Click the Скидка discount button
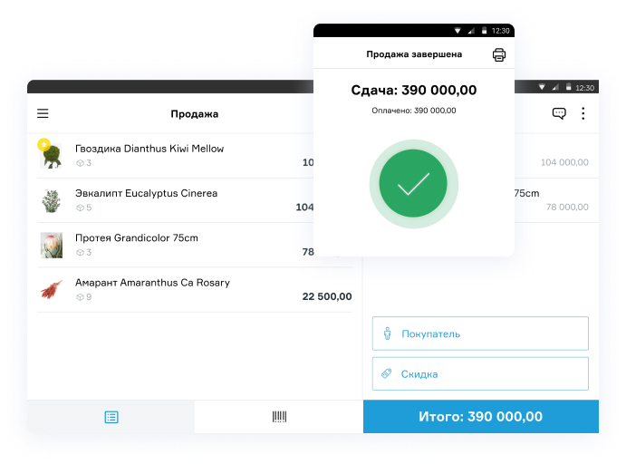The width and height of the screenshot is (626, 464). point(480,373)
